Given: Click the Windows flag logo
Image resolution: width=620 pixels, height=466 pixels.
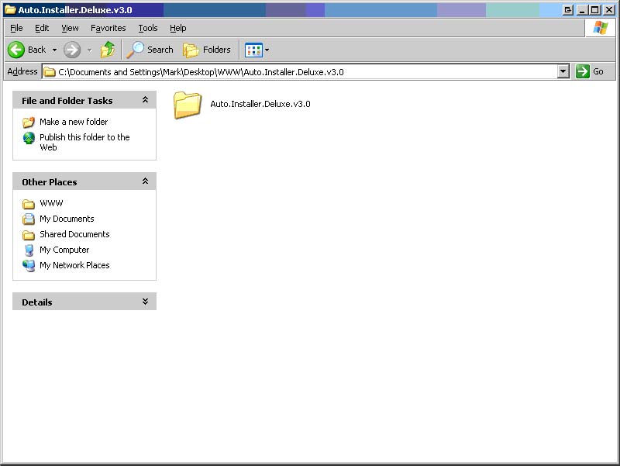Looking at the screenshot, I should pos(600,28).
